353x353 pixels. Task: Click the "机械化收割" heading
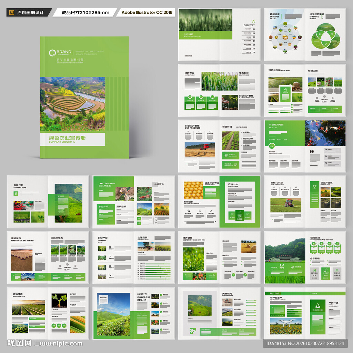pyautogui.click(x=277, y=183)
